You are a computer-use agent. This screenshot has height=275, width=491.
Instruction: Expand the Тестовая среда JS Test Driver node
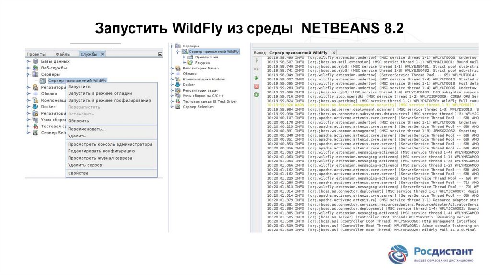coord(172,102)
